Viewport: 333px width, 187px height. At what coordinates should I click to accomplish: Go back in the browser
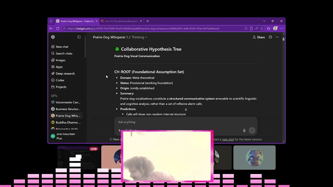(51, 29)
